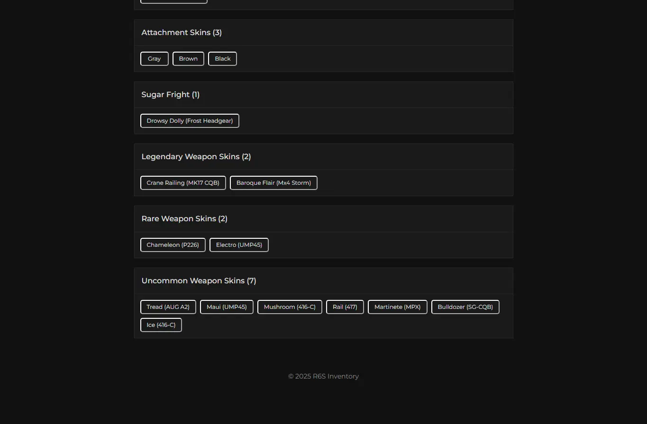
Task: Collapse the Attachment Skins (3) section header
Action: coord(323,33)
